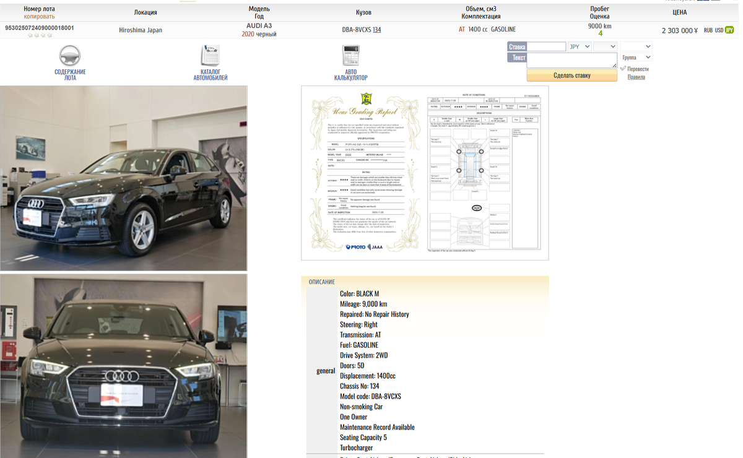Click the '2 303 000 ¥' price

[679, 30]
